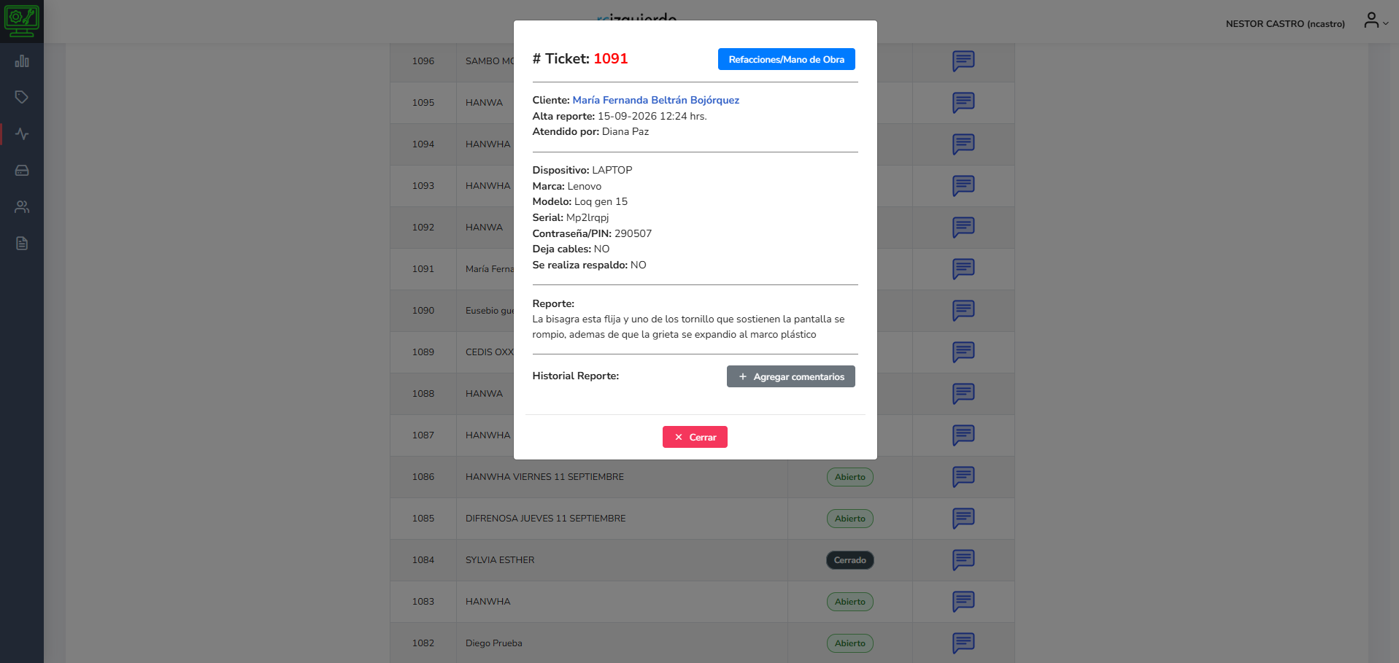Image resolution: width=1399 pixels, height=663 pixels.
Task: Select row DIFRENOSA JUEVES 11 SEPTIEMBRE
Action: coord(702,519)
